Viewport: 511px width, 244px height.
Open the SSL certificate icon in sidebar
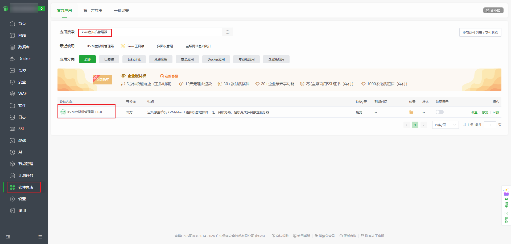[12, 129]
